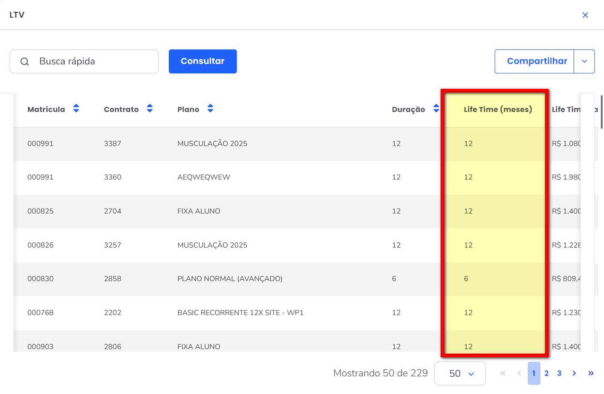Click the Consultar button
Screen dimensions: 604x394
(202, 61)
